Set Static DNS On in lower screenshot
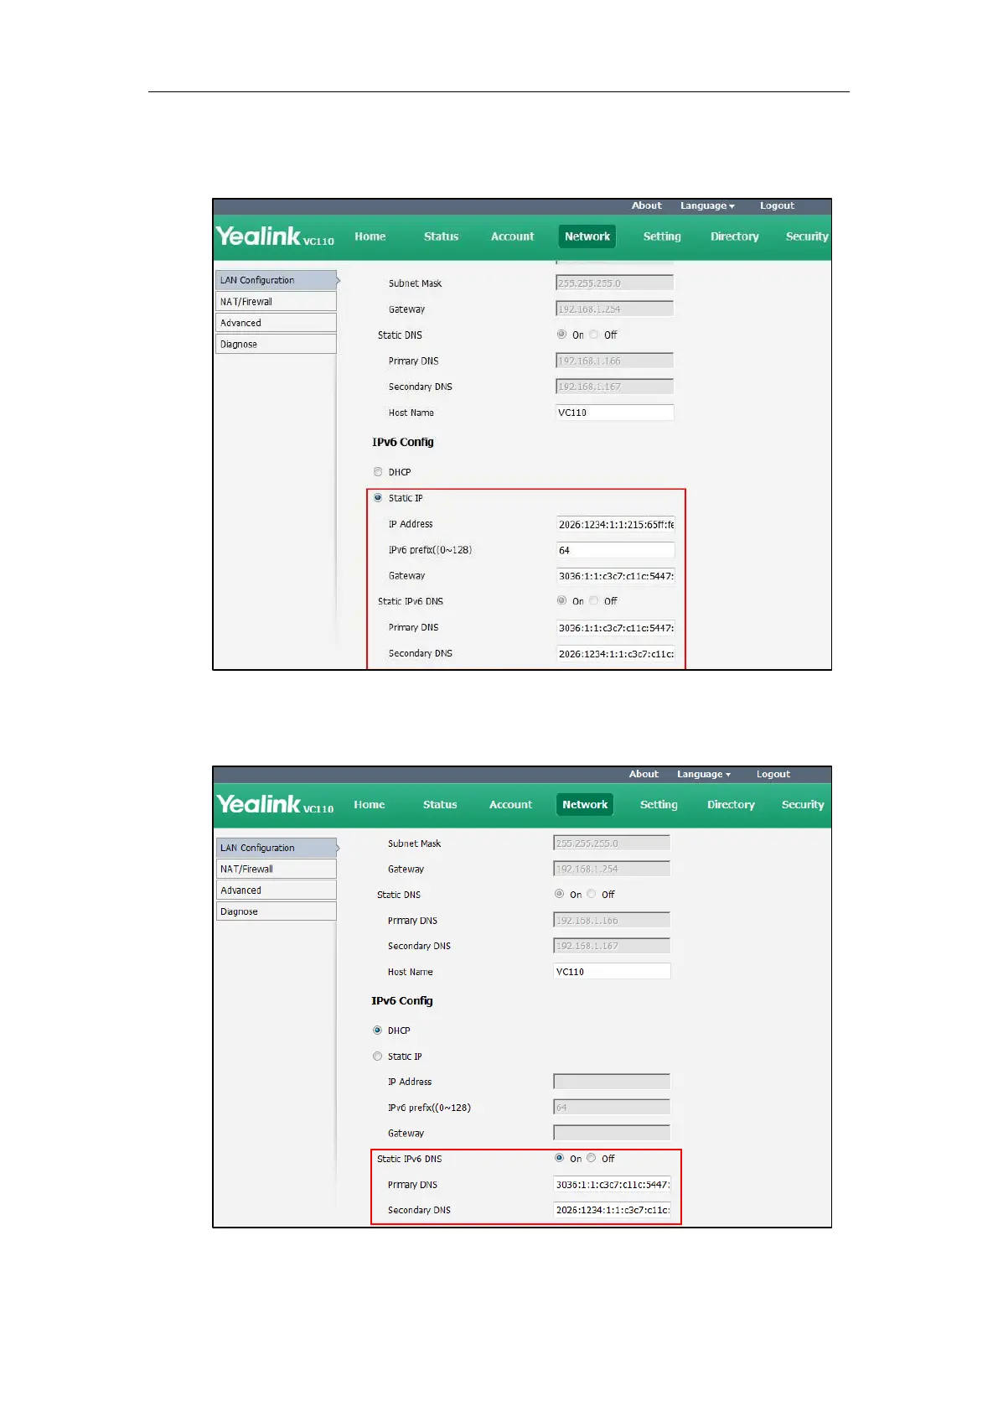This screenshot has width=998, height=1412. coord(559,894)
